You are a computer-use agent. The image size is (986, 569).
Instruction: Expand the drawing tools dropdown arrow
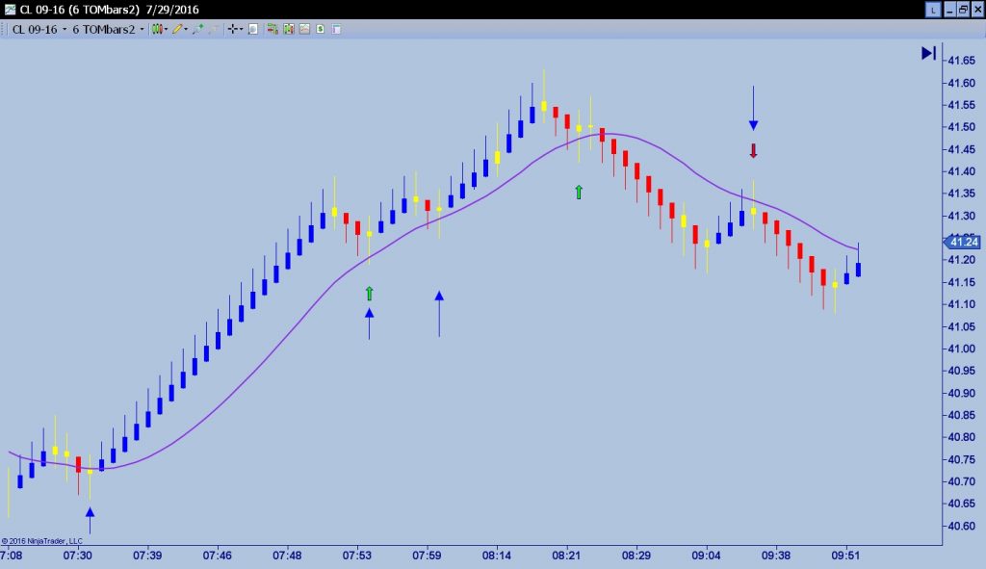pos(186,29)
